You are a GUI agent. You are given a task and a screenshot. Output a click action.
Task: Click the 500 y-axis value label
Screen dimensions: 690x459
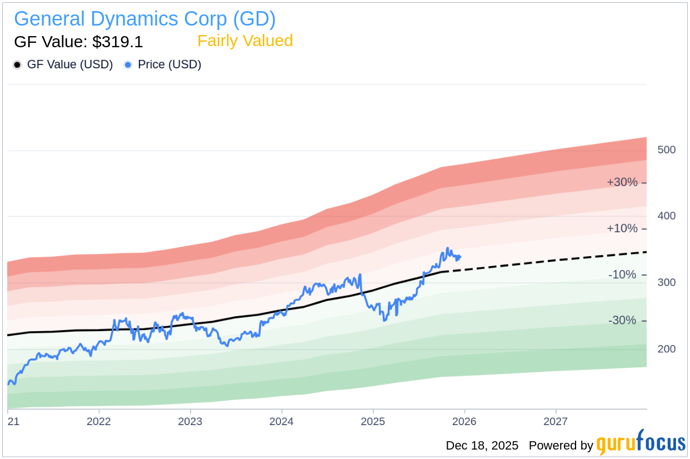[x=666, y=150]
